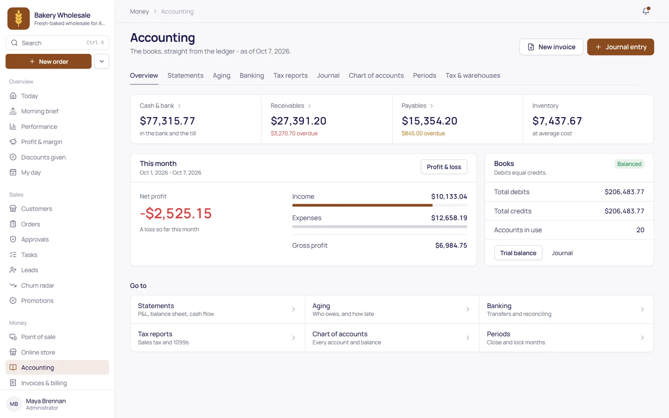Screen dimensions: 669x418
Task: Click the Income progress bar
Action: (x=380, y=205)
